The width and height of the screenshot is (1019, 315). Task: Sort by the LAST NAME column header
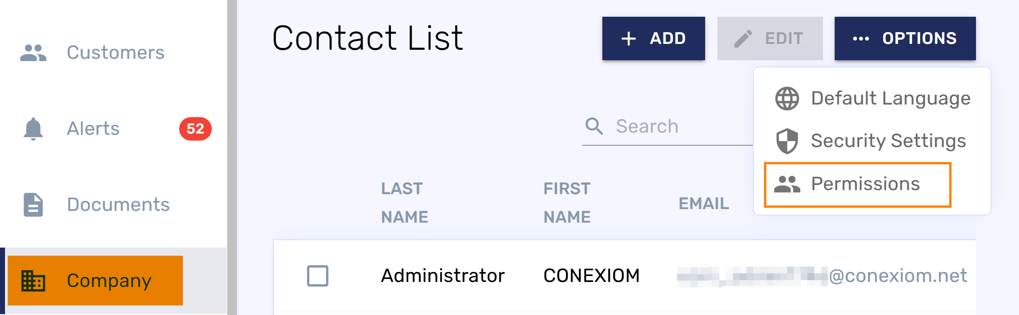404,203
